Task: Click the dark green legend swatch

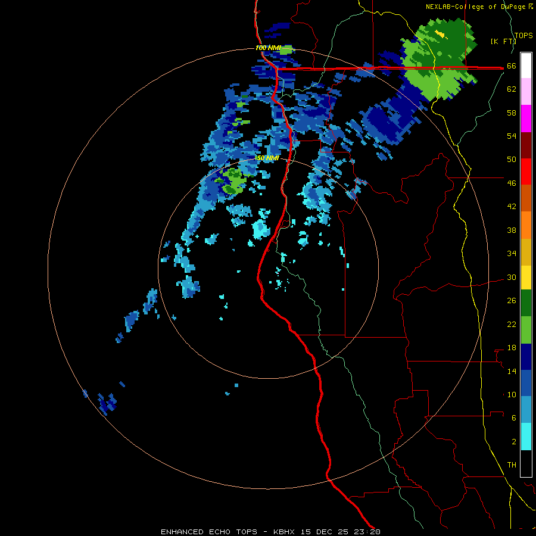Action: [526, 303]
